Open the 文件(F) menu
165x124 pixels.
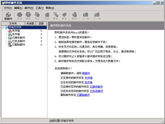click(x=8, y=8)
